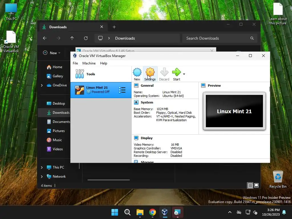The width and height of the screenshot is (292, 219).
Task: Open the Start button dropdown arrow
Action: click(x=184, y=74)
